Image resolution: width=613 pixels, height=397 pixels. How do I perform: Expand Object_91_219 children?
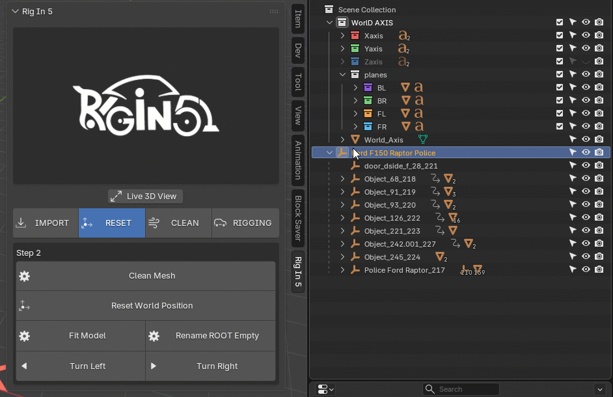(342, 191)
